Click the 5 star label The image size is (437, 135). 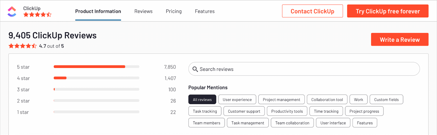[x=23, y=67]
